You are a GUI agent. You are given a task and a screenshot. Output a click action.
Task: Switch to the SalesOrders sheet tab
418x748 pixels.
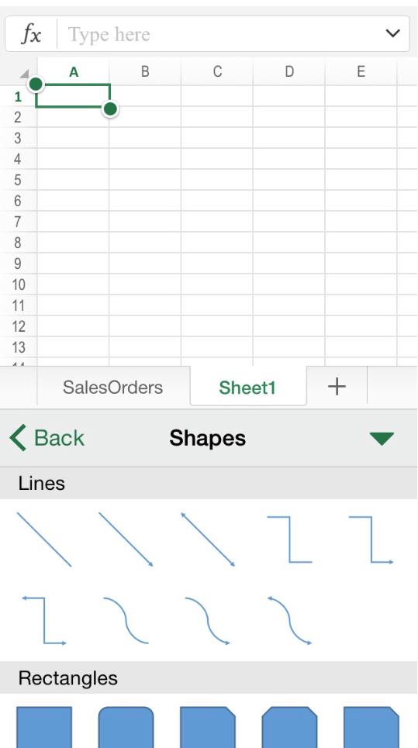pos(113,387)
